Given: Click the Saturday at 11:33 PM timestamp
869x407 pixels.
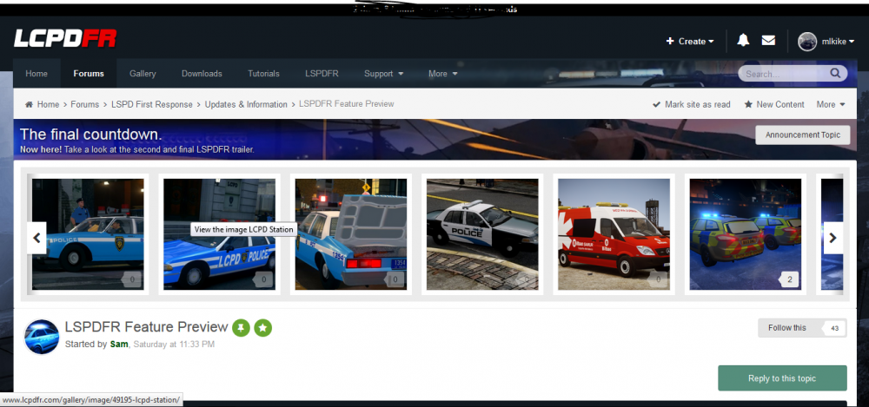Looking at the screenshot, I should click(x=174, y=344).
